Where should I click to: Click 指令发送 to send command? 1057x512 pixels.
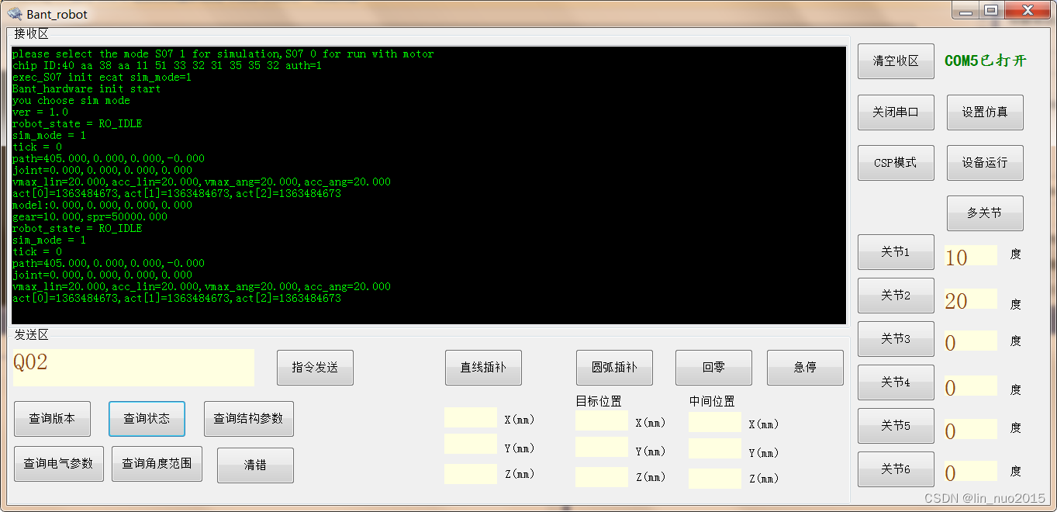(x=315, y=368)
